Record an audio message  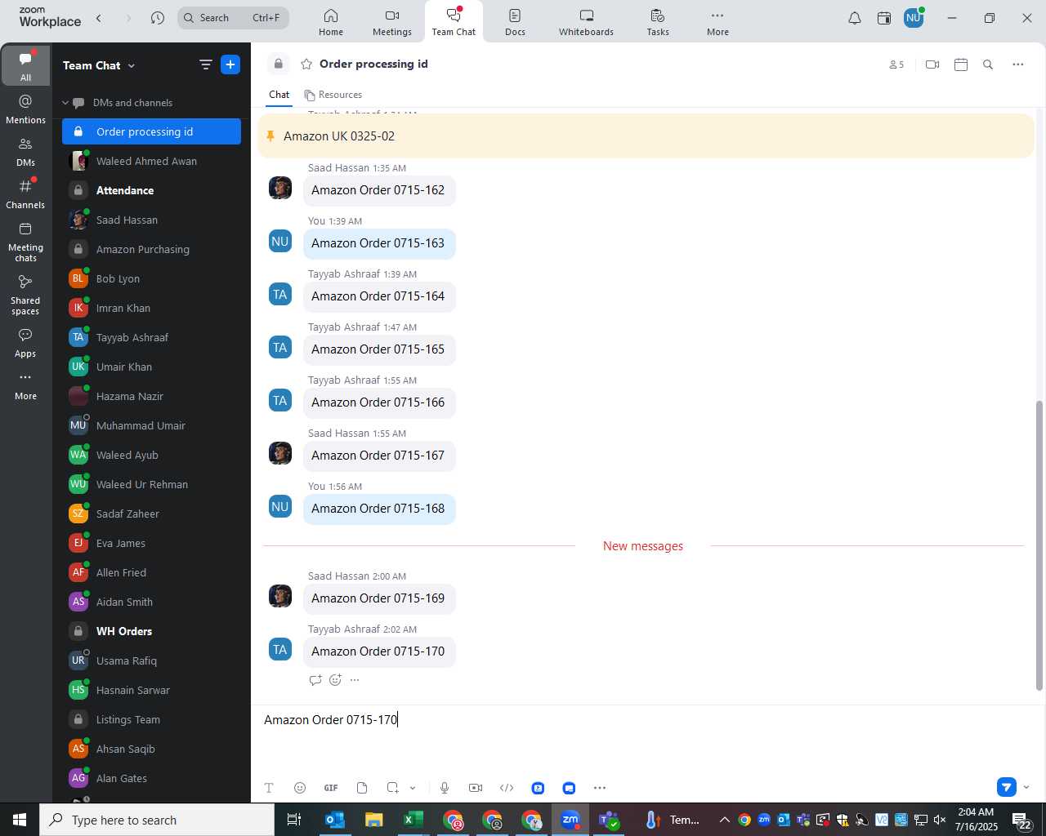click(445, 788)
